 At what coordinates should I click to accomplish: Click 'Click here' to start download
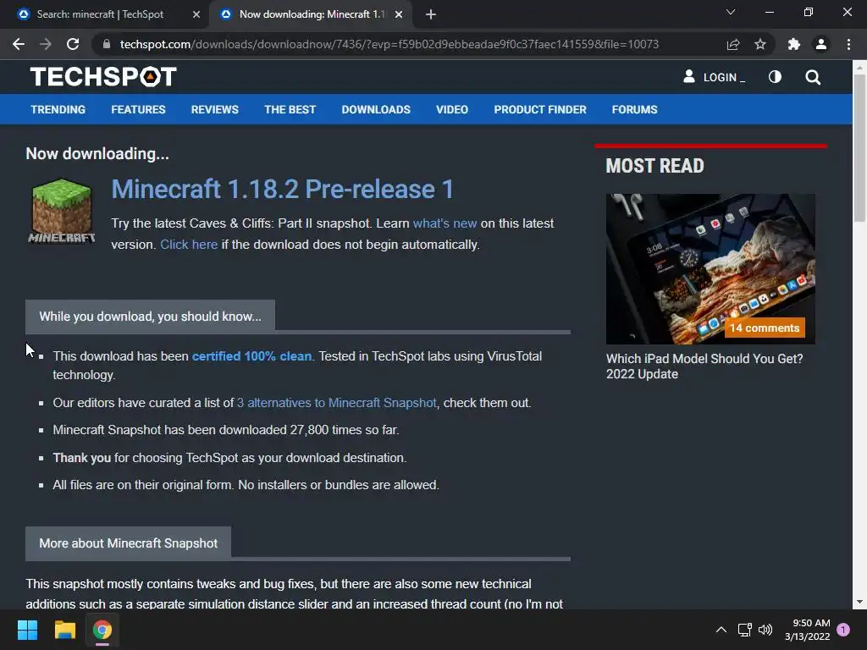189,245
